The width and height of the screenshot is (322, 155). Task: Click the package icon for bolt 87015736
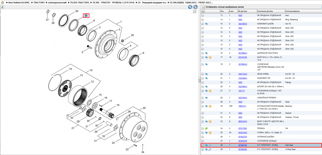[x=210, y=57]
